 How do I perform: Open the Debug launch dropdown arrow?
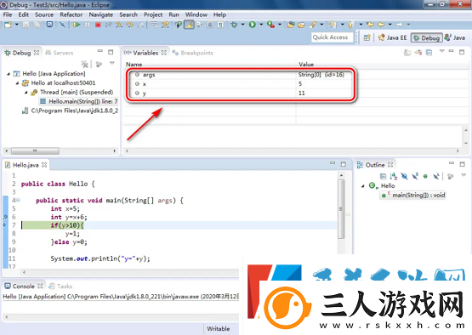[x=242, y=25]
